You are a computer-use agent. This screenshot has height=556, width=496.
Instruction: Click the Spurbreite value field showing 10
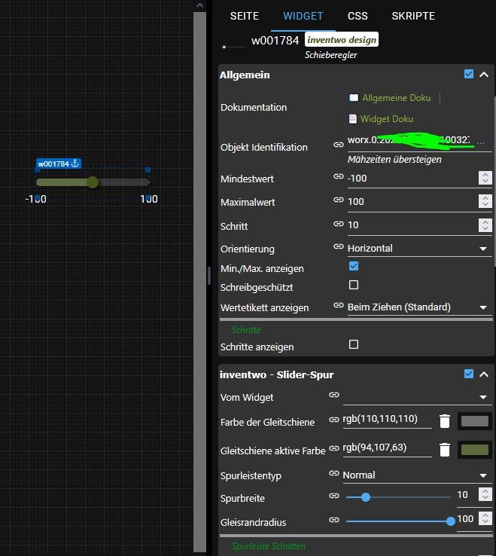pos(467,495)
